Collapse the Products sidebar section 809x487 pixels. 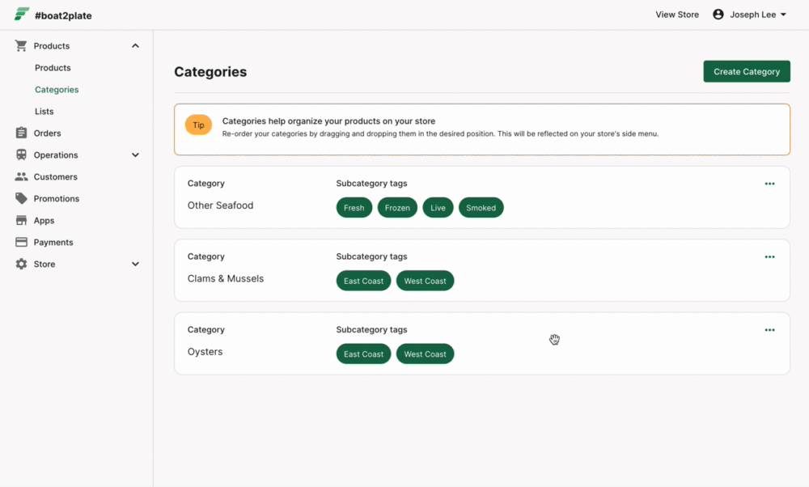[x=135, y=46]
